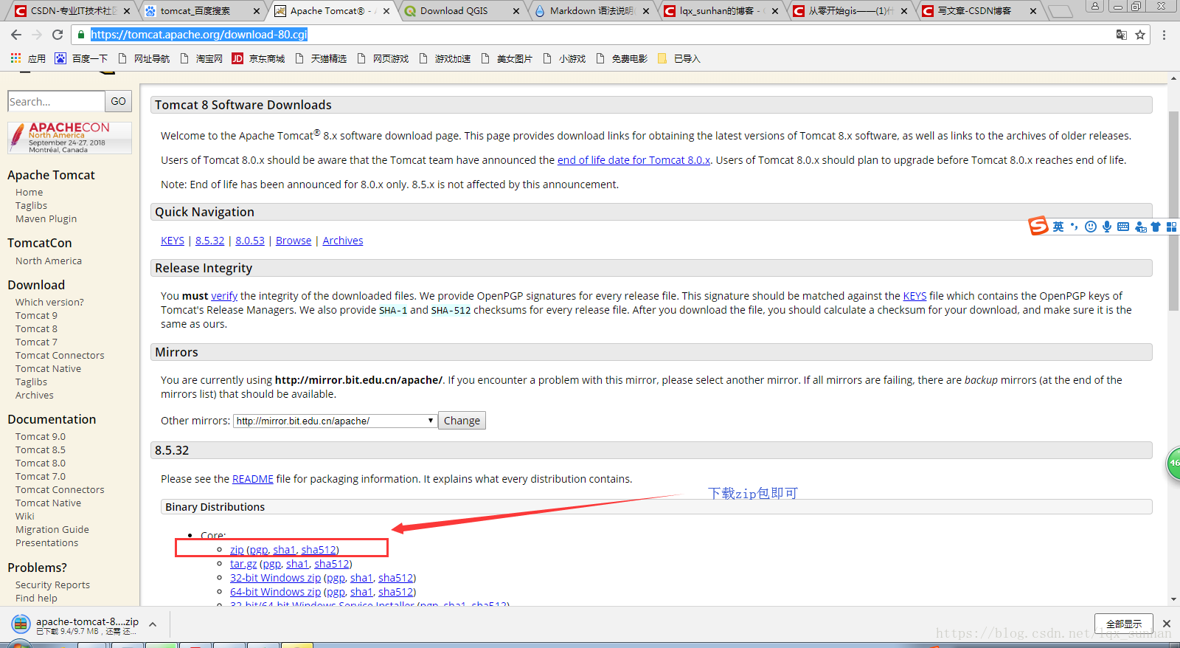This screenshot has height=648, width=1180.
Task: Open Tomcat 9 download in sidebar
Action: [x=36, y=315]
